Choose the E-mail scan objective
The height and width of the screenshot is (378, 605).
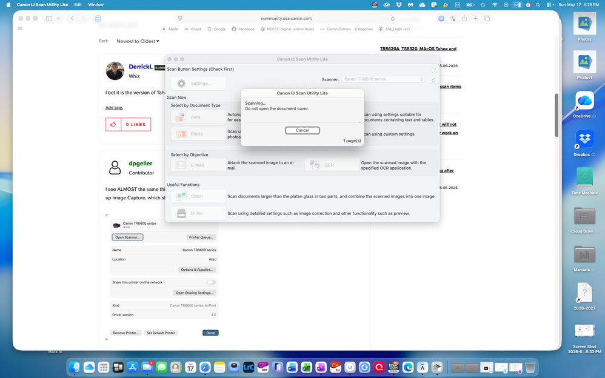pos(198,165)
